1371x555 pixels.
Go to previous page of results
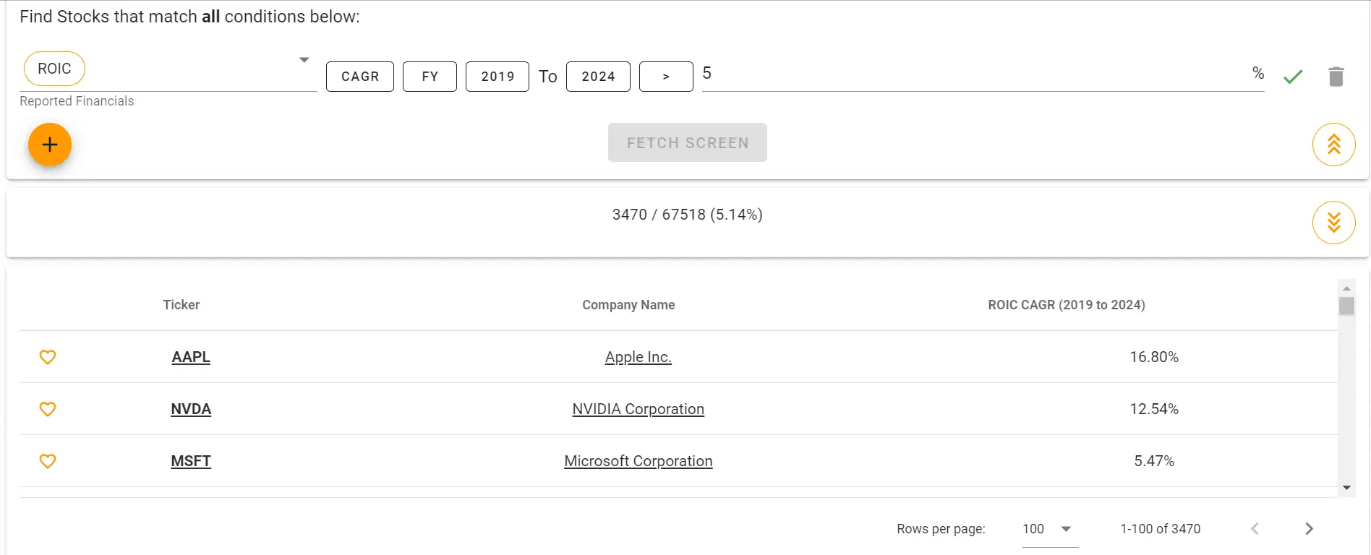(1255, 529)
